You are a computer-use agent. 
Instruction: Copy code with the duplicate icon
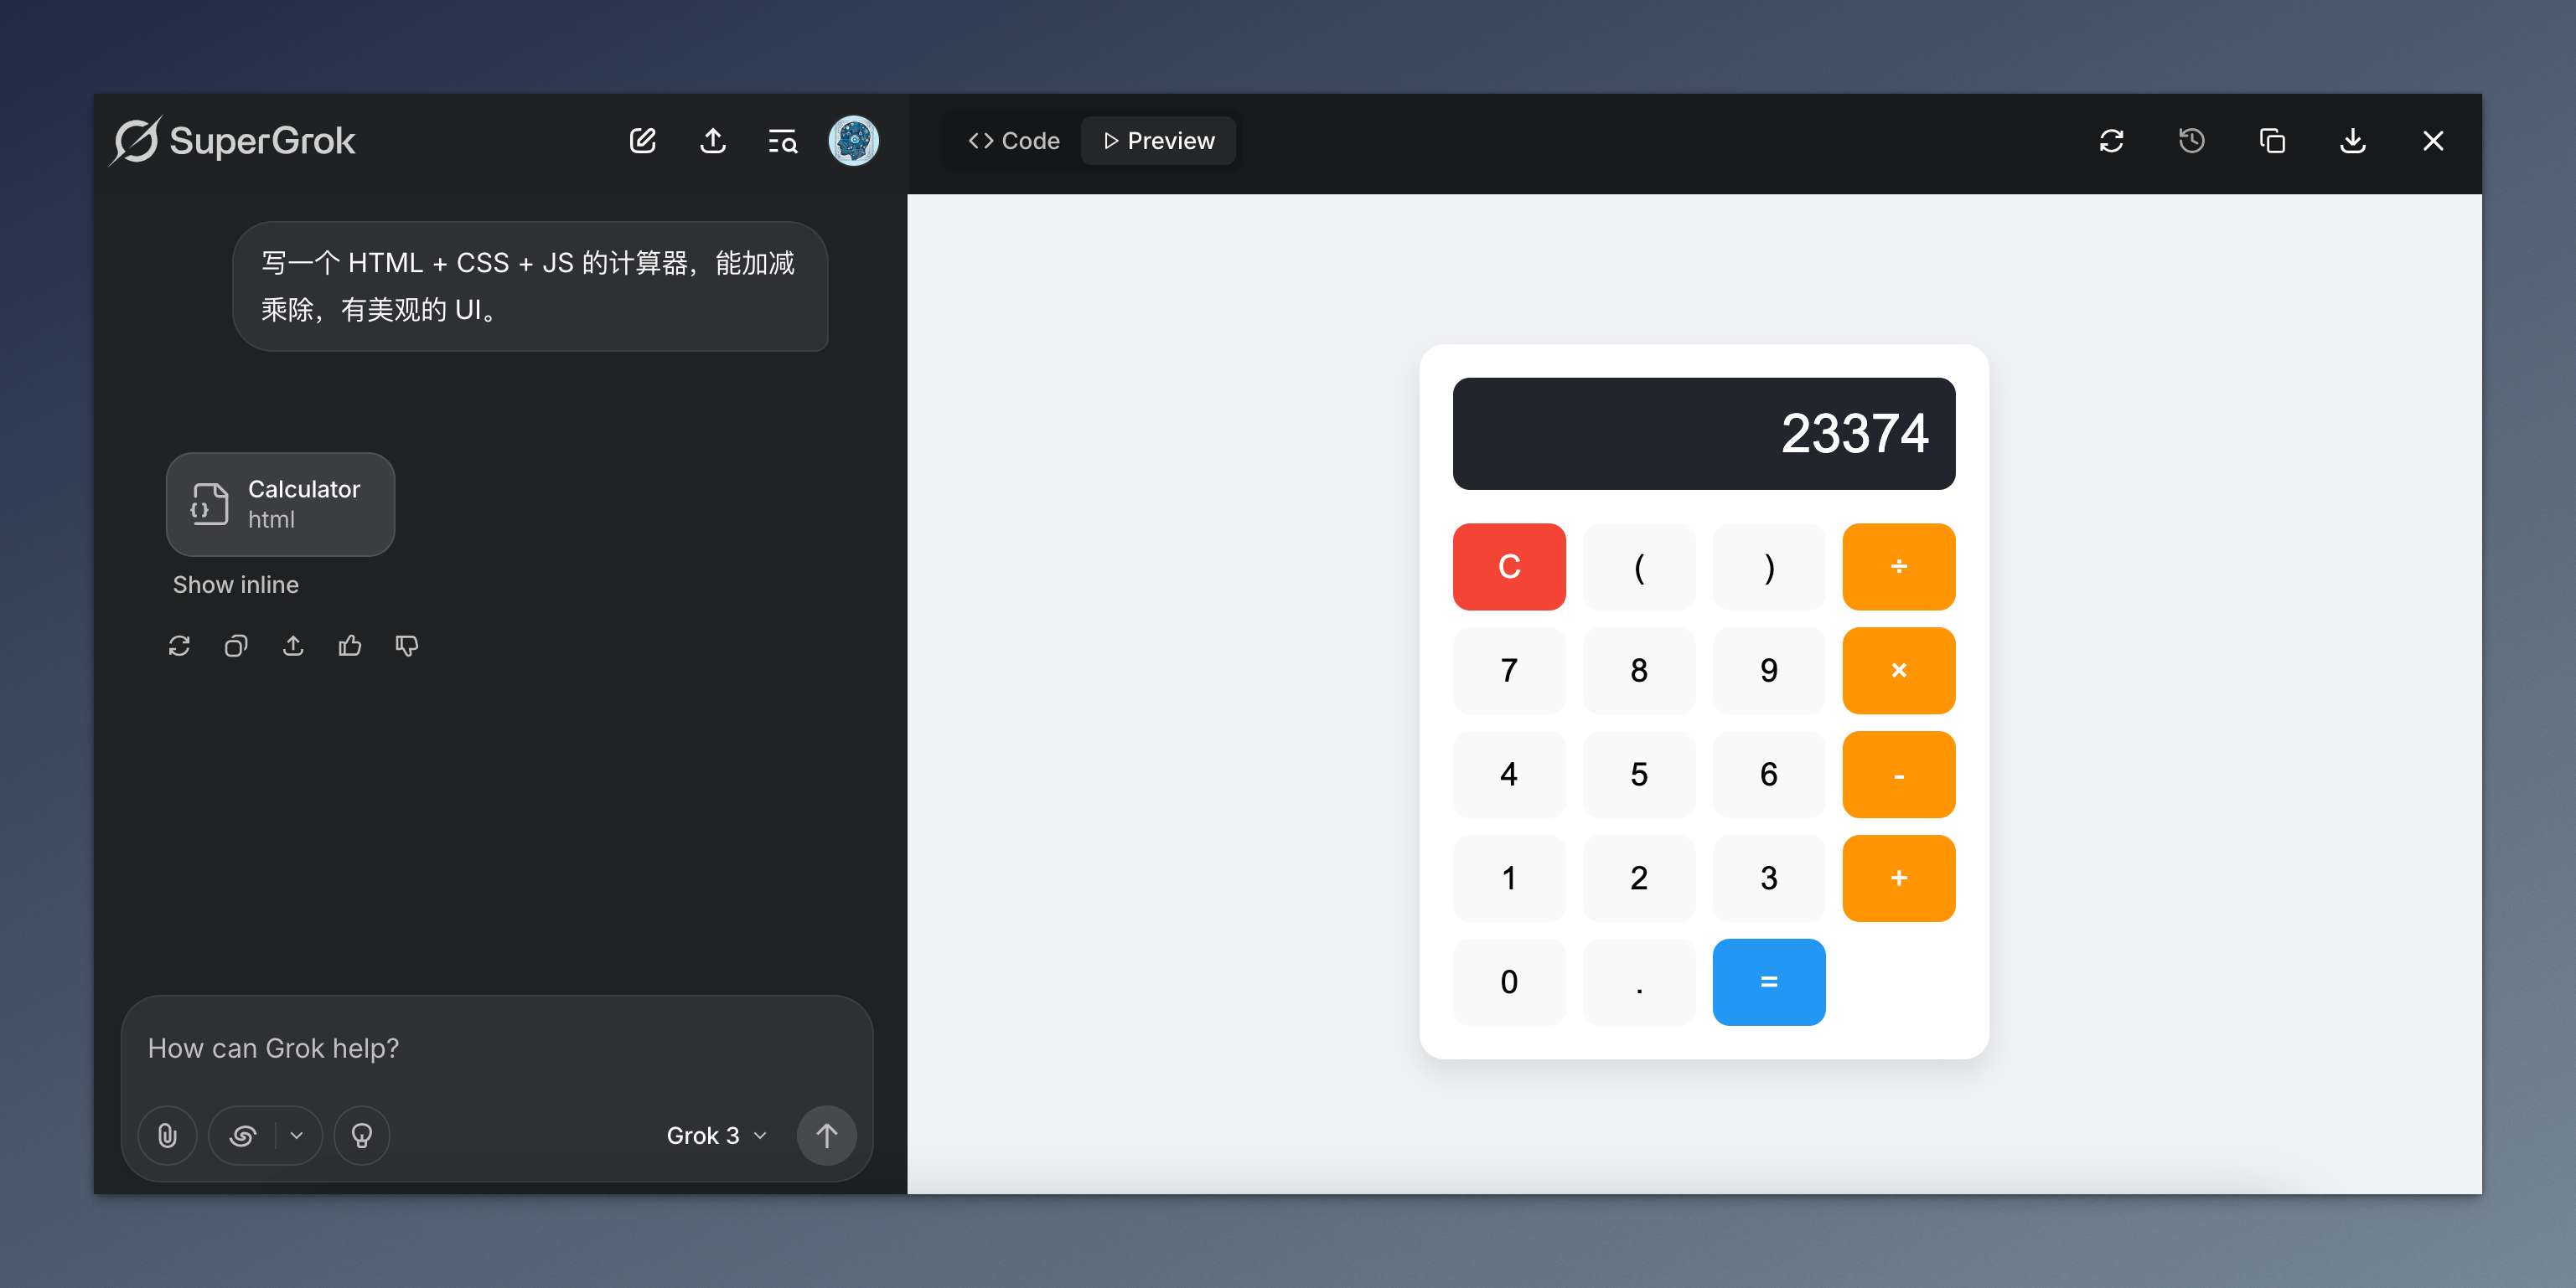pyautogui.click(x=2272, y=141)
